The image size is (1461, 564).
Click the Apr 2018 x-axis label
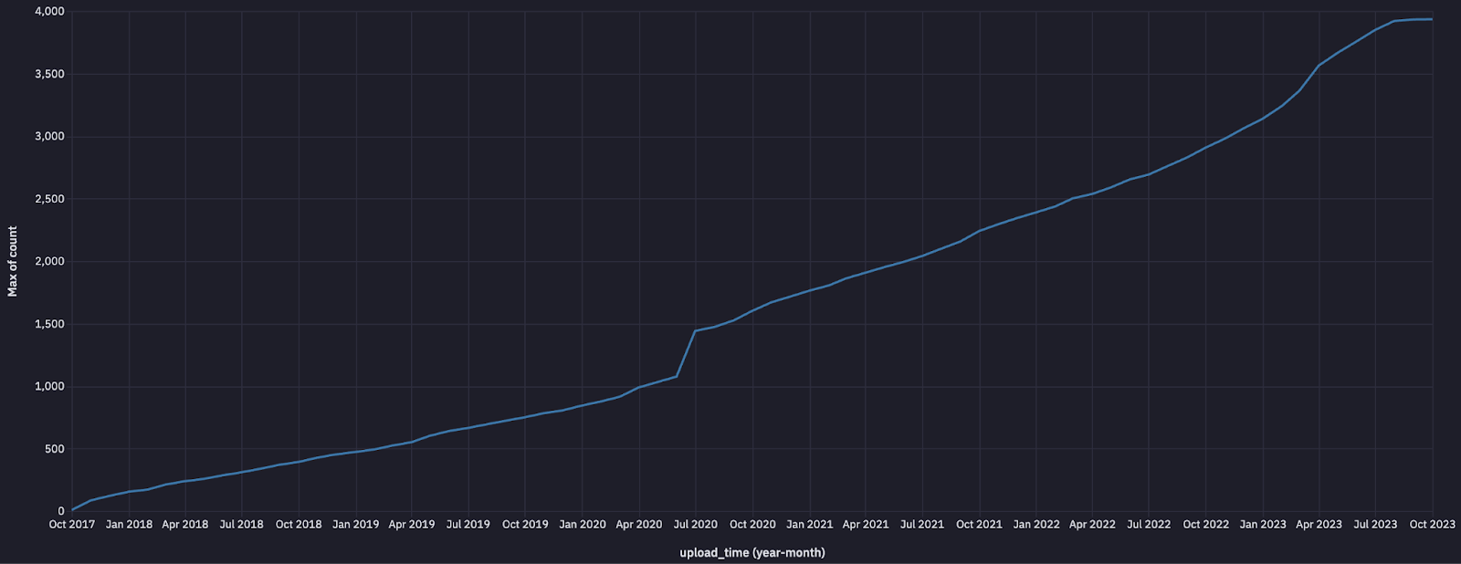pyautogui.click(x=185, y=525)
